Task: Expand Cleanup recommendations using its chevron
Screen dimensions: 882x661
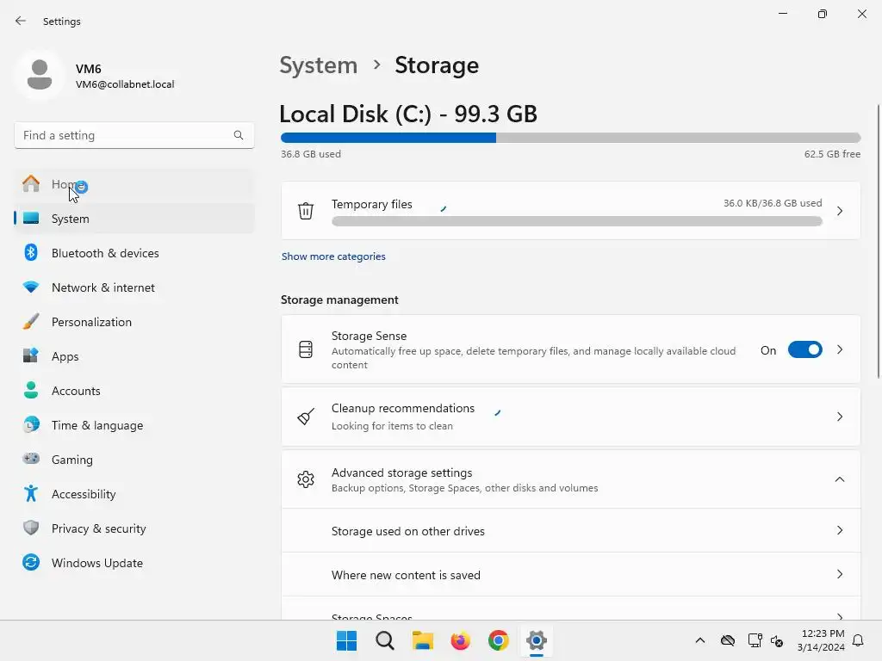Action: point(839,417)
